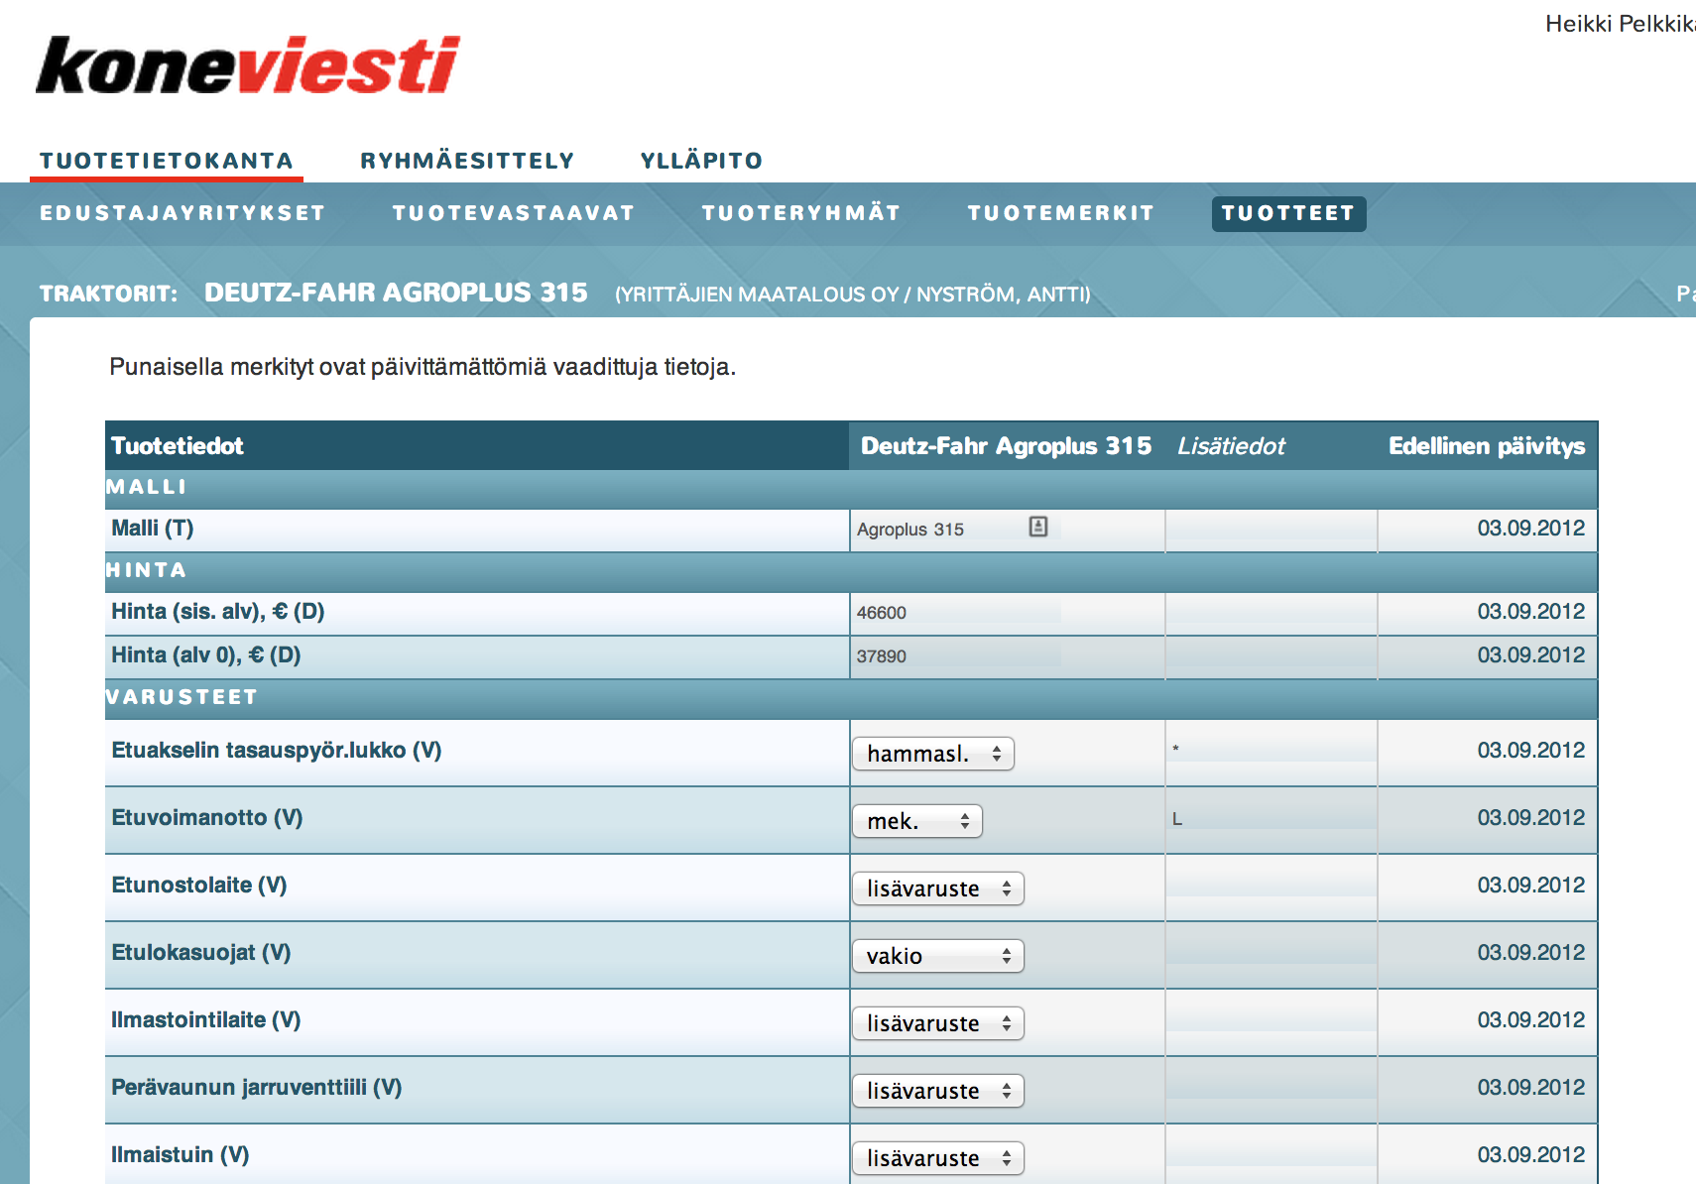Click the Hinta (sis. alv), € (D) label
This screenshot has width=1696, height=1184.
[217, 611]
